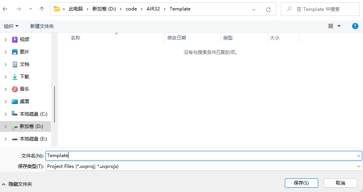
Task: Expand chevron after AIR32 in path
Action: tap(165, 9)
